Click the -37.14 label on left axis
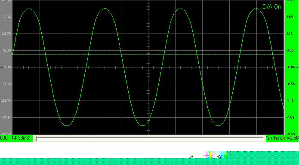299x165 pixels. (x=6, y=118)
